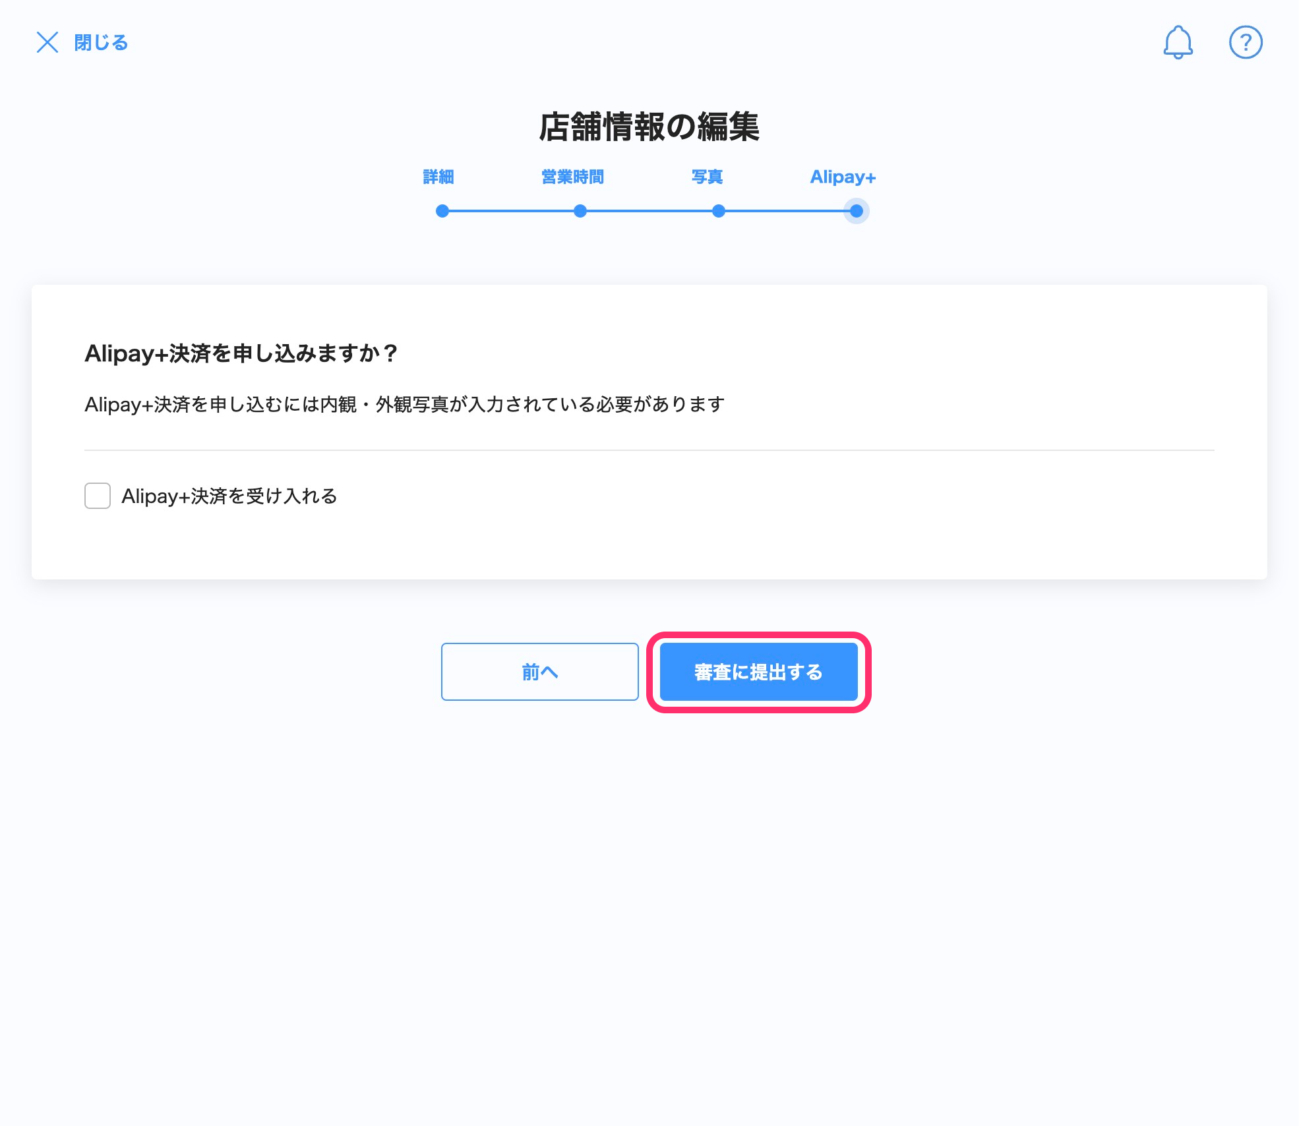Select the Alipay+ step label
This screenshot has width=1299, height=1126.
pos(843,177)
